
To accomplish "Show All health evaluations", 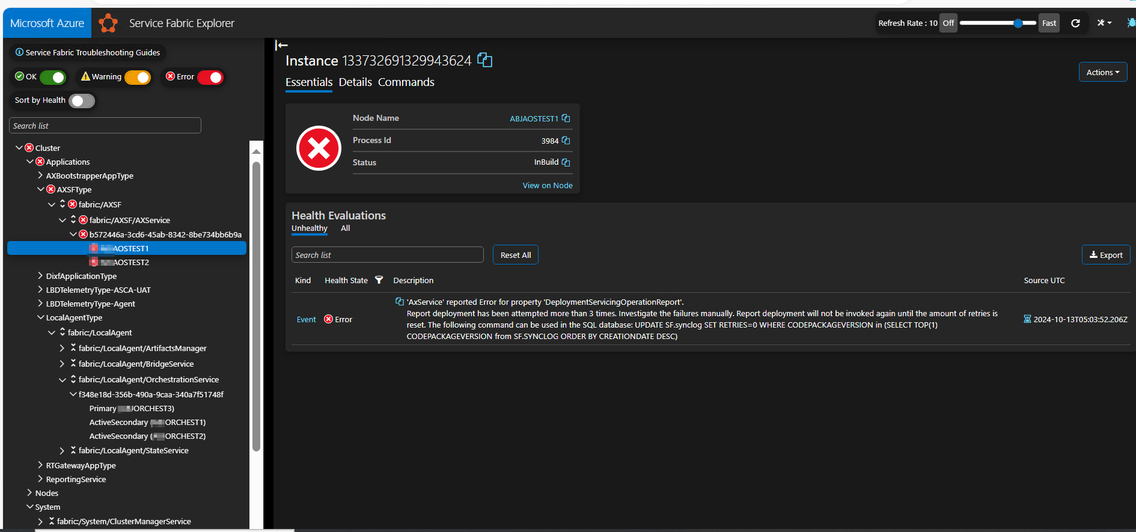I will (345, 228).
